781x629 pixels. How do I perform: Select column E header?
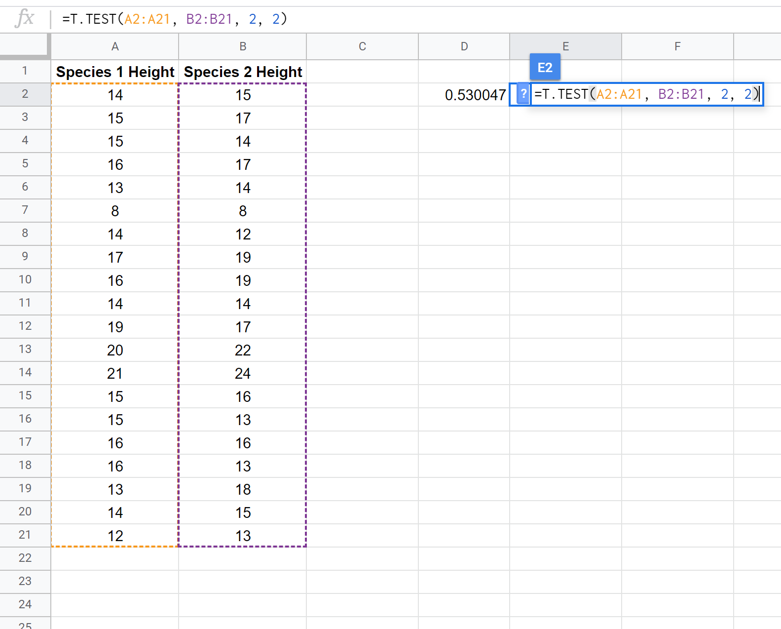pyautogui.click(x=566, y=46)
